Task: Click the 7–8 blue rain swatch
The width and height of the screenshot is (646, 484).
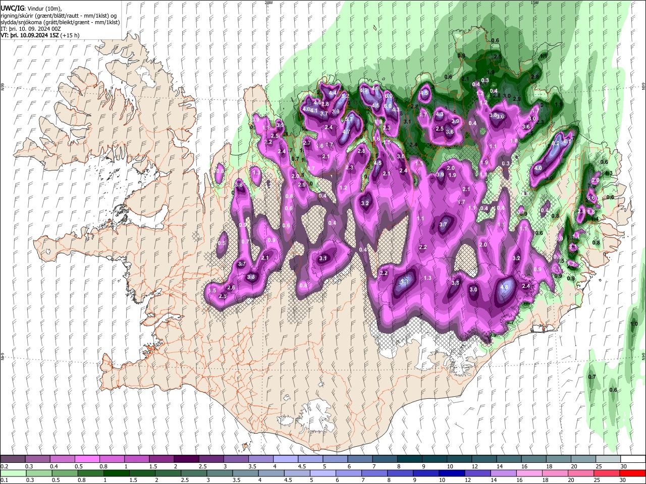Action: 374,473
